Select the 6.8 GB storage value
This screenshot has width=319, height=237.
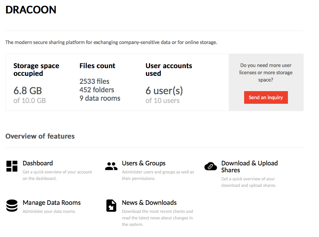tap(28, 90)
